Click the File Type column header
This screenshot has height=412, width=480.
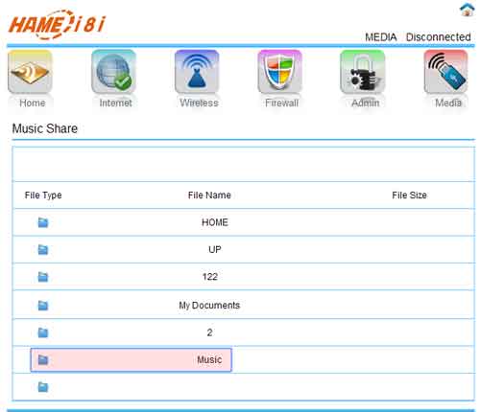(x=43, y=195)
